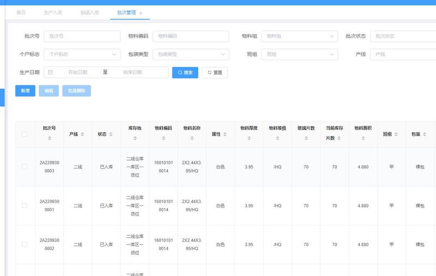Click the 结束日期 end date field
Screen dimensions: 436x276
click(x=132, y=72)
